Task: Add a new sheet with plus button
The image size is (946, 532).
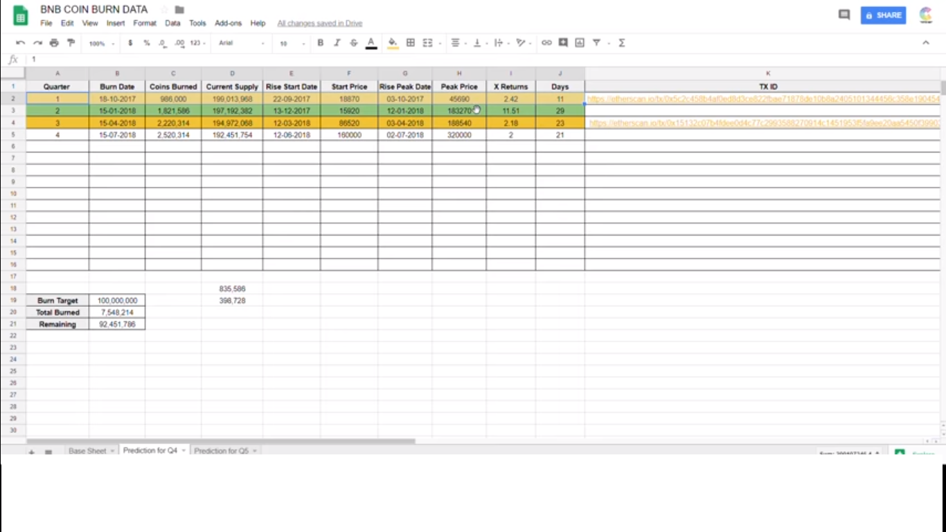Action: (31, 452)
